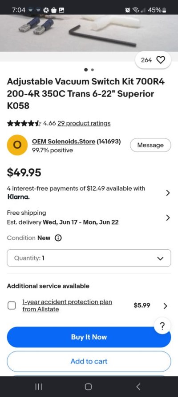Tap the Android home button

(89, 387)
